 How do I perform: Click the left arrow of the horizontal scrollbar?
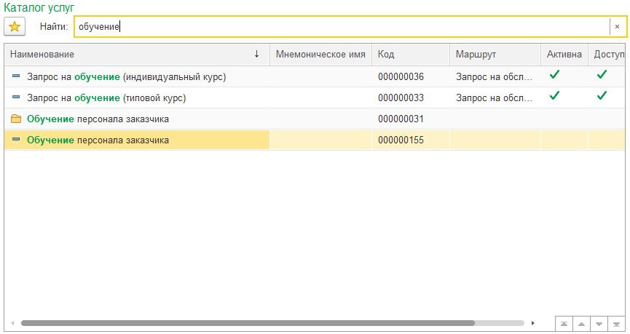(x=13, y=323)
